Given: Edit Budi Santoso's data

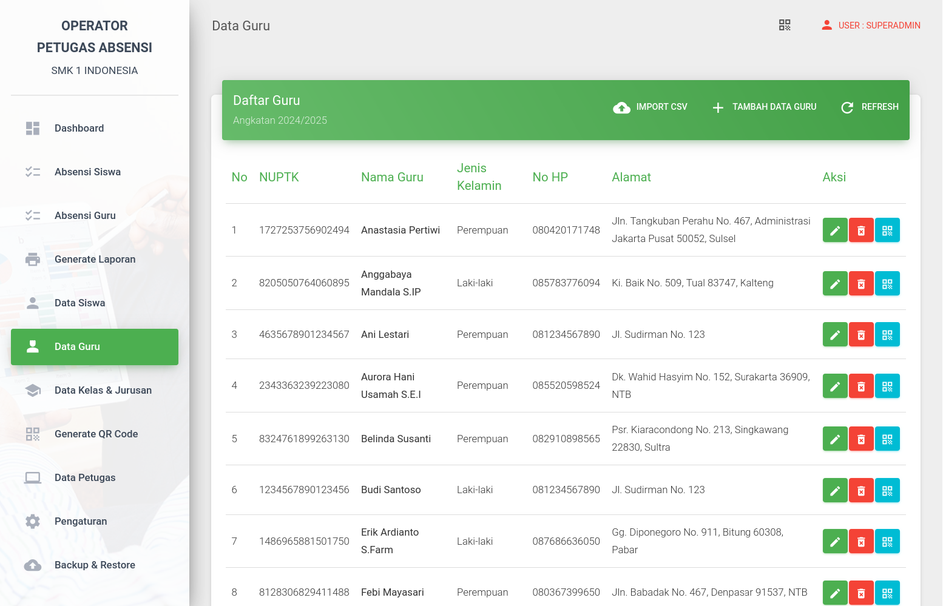Looking at the screenshot, I should [x=835, y=490].
